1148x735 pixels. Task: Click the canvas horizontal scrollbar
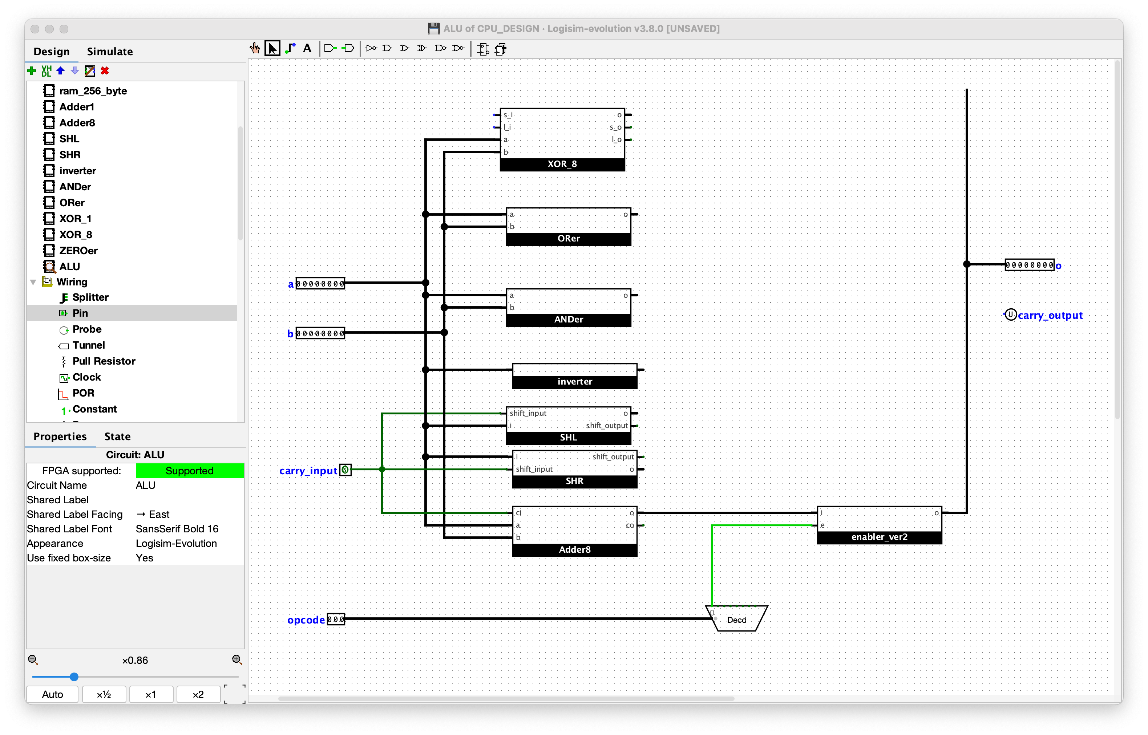(x=506, y=698)
